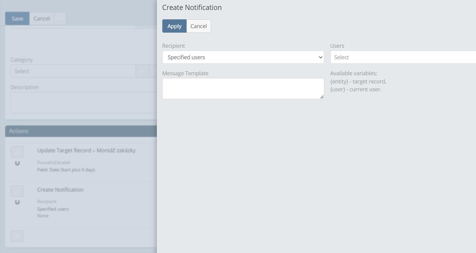The image size is (476, 253).
Task: Select the Update Target Record » Montáž zakázky title
Action: coord(86,151)
